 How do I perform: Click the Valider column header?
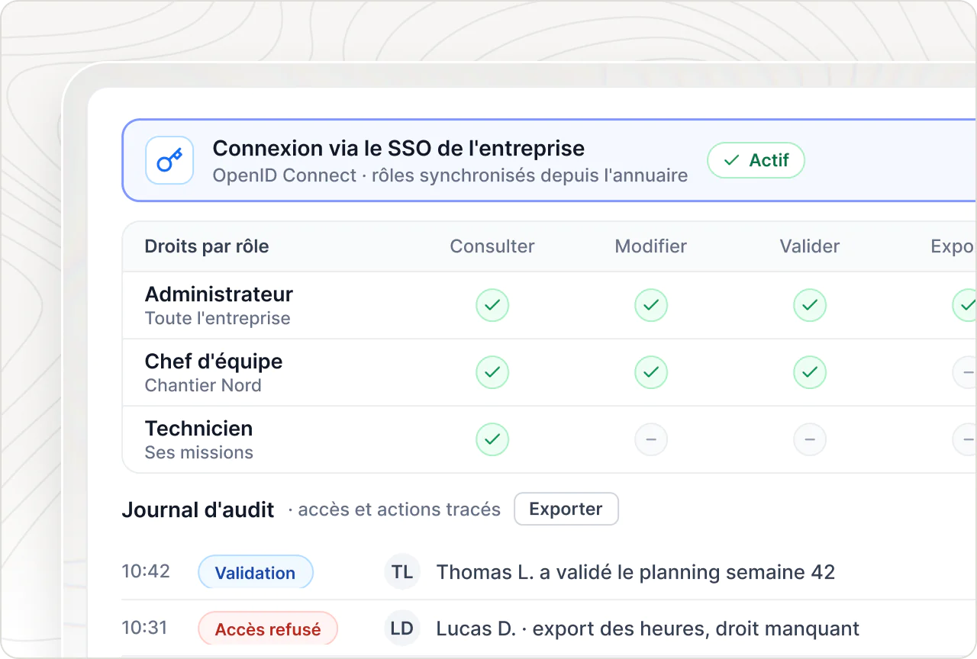(x=810, y=246)
